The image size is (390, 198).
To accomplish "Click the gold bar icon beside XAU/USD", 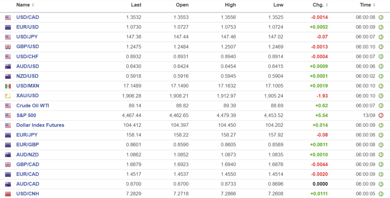I will 8,96.
